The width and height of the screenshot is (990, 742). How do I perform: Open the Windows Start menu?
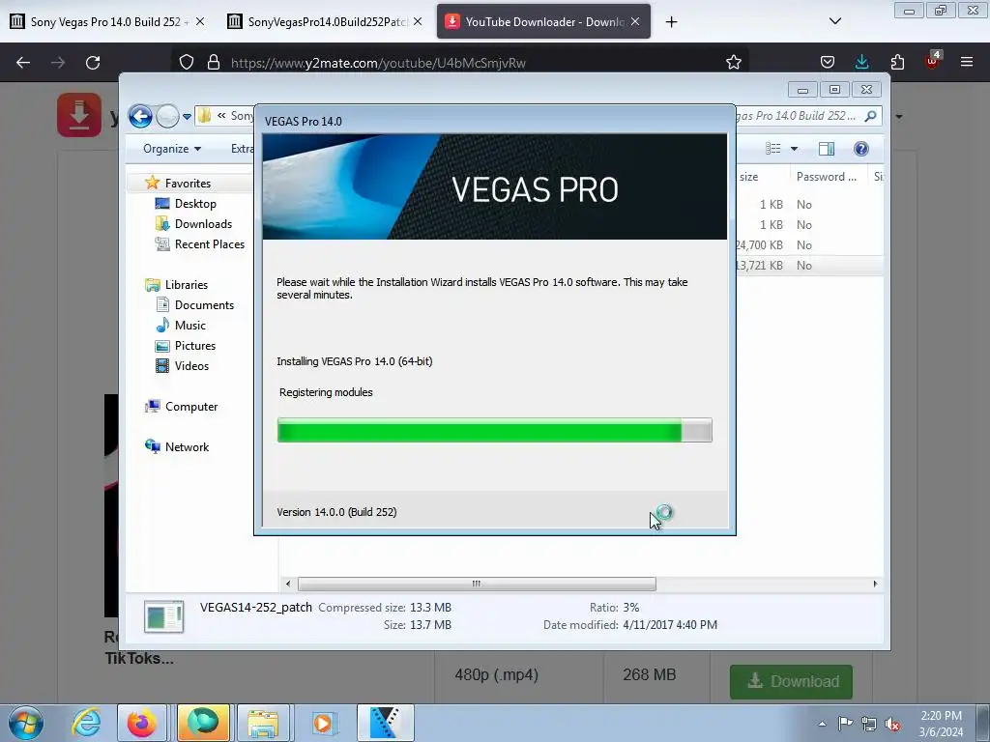[x=26, y=723]
